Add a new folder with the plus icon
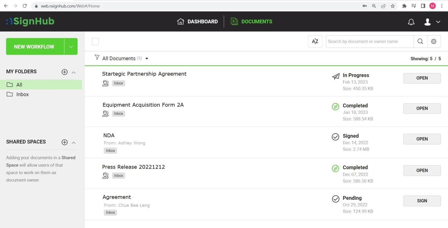The width and height of the screenshot is (448, 228). tap(64, 72)
